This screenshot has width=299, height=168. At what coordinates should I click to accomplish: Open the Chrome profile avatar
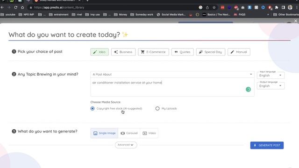tap(290, 7)
